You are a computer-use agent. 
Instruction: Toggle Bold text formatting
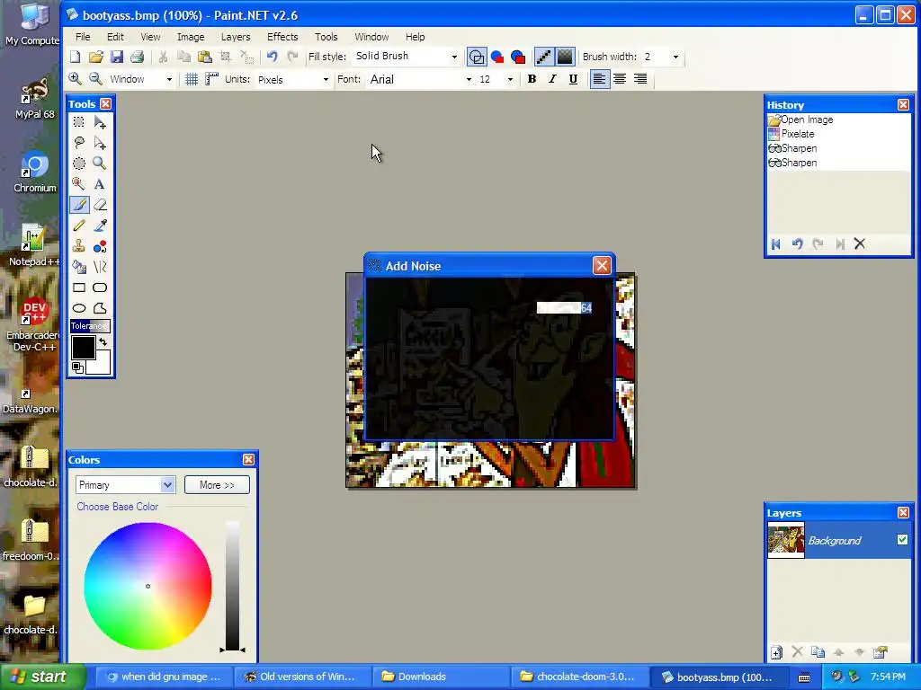[x=532, y=79]
